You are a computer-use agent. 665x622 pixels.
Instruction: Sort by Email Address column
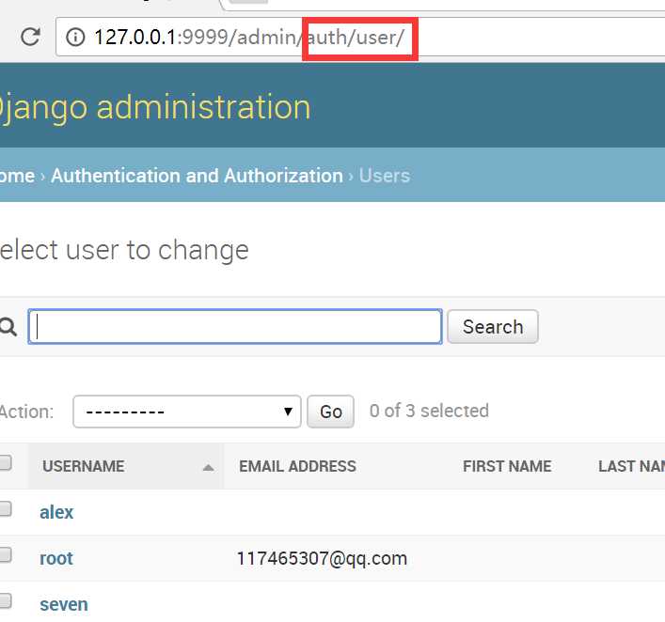298,466
